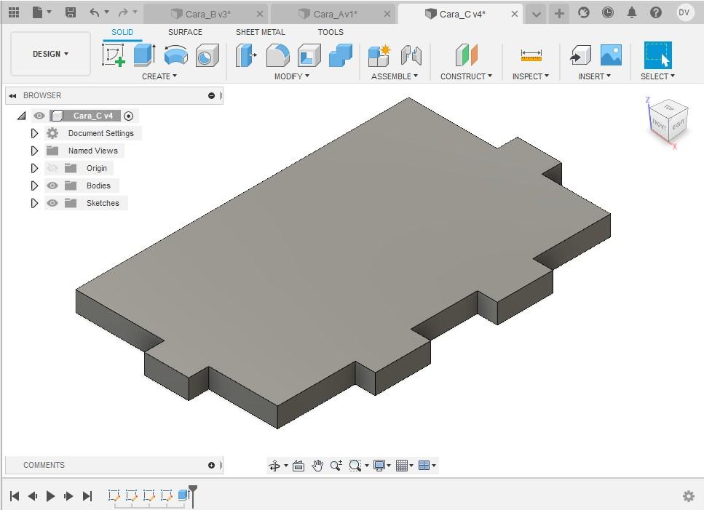This screenshot has height=510, width=704.
Task: Activate the Select tool icon
Action: pyautogui.click(x=657, y=55)
